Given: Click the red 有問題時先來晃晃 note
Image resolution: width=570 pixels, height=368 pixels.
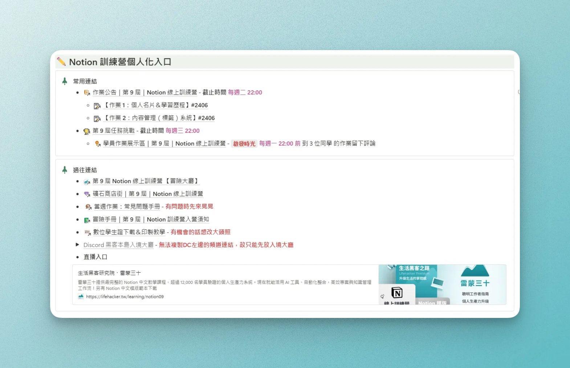Looking at the screenshot, I should [x=190, y=206].
